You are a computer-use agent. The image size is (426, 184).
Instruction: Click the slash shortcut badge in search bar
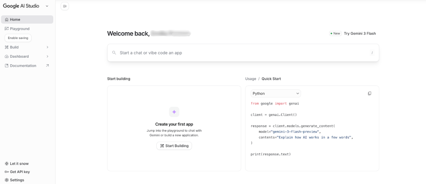tap(372, 53)
